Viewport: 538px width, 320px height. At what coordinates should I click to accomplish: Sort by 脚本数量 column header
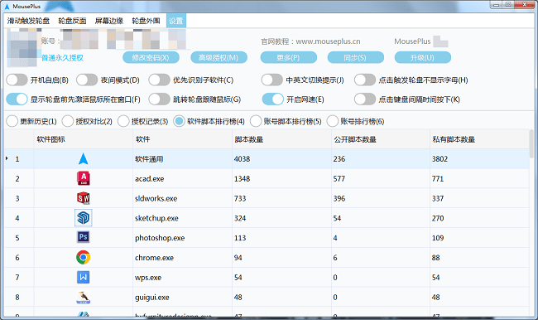[x=281, y=139]
